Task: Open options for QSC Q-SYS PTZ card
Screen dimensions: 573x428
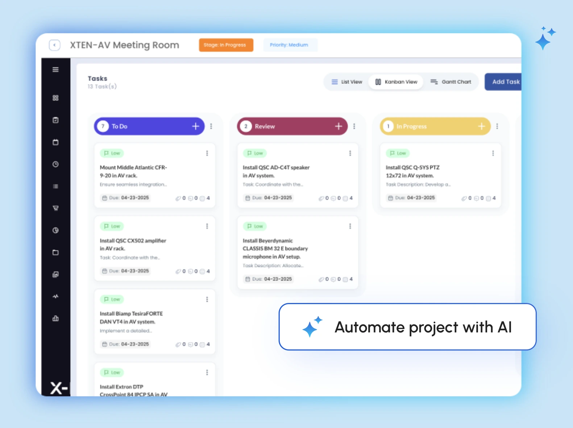Action: [493, 153]
